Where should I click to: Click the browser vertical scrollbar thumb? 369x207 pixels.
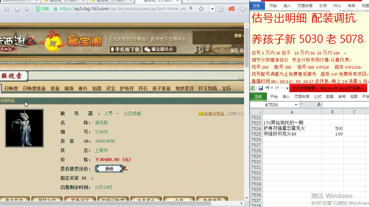coord(247,47)
